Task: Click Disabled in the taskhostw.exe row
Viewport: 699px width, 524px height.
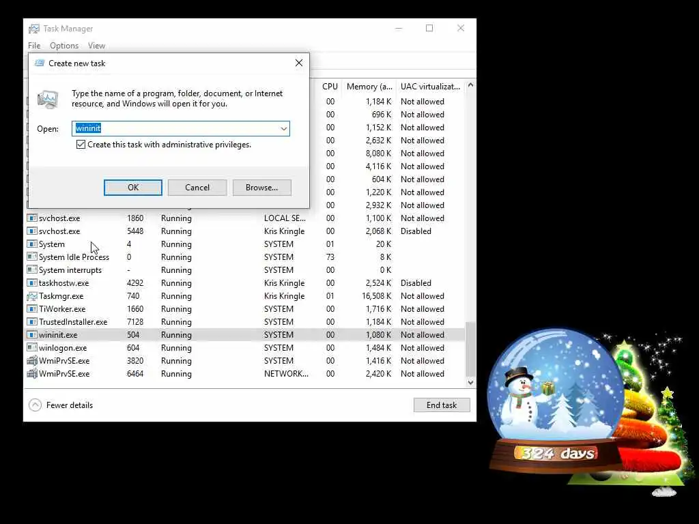Action: 416,283
